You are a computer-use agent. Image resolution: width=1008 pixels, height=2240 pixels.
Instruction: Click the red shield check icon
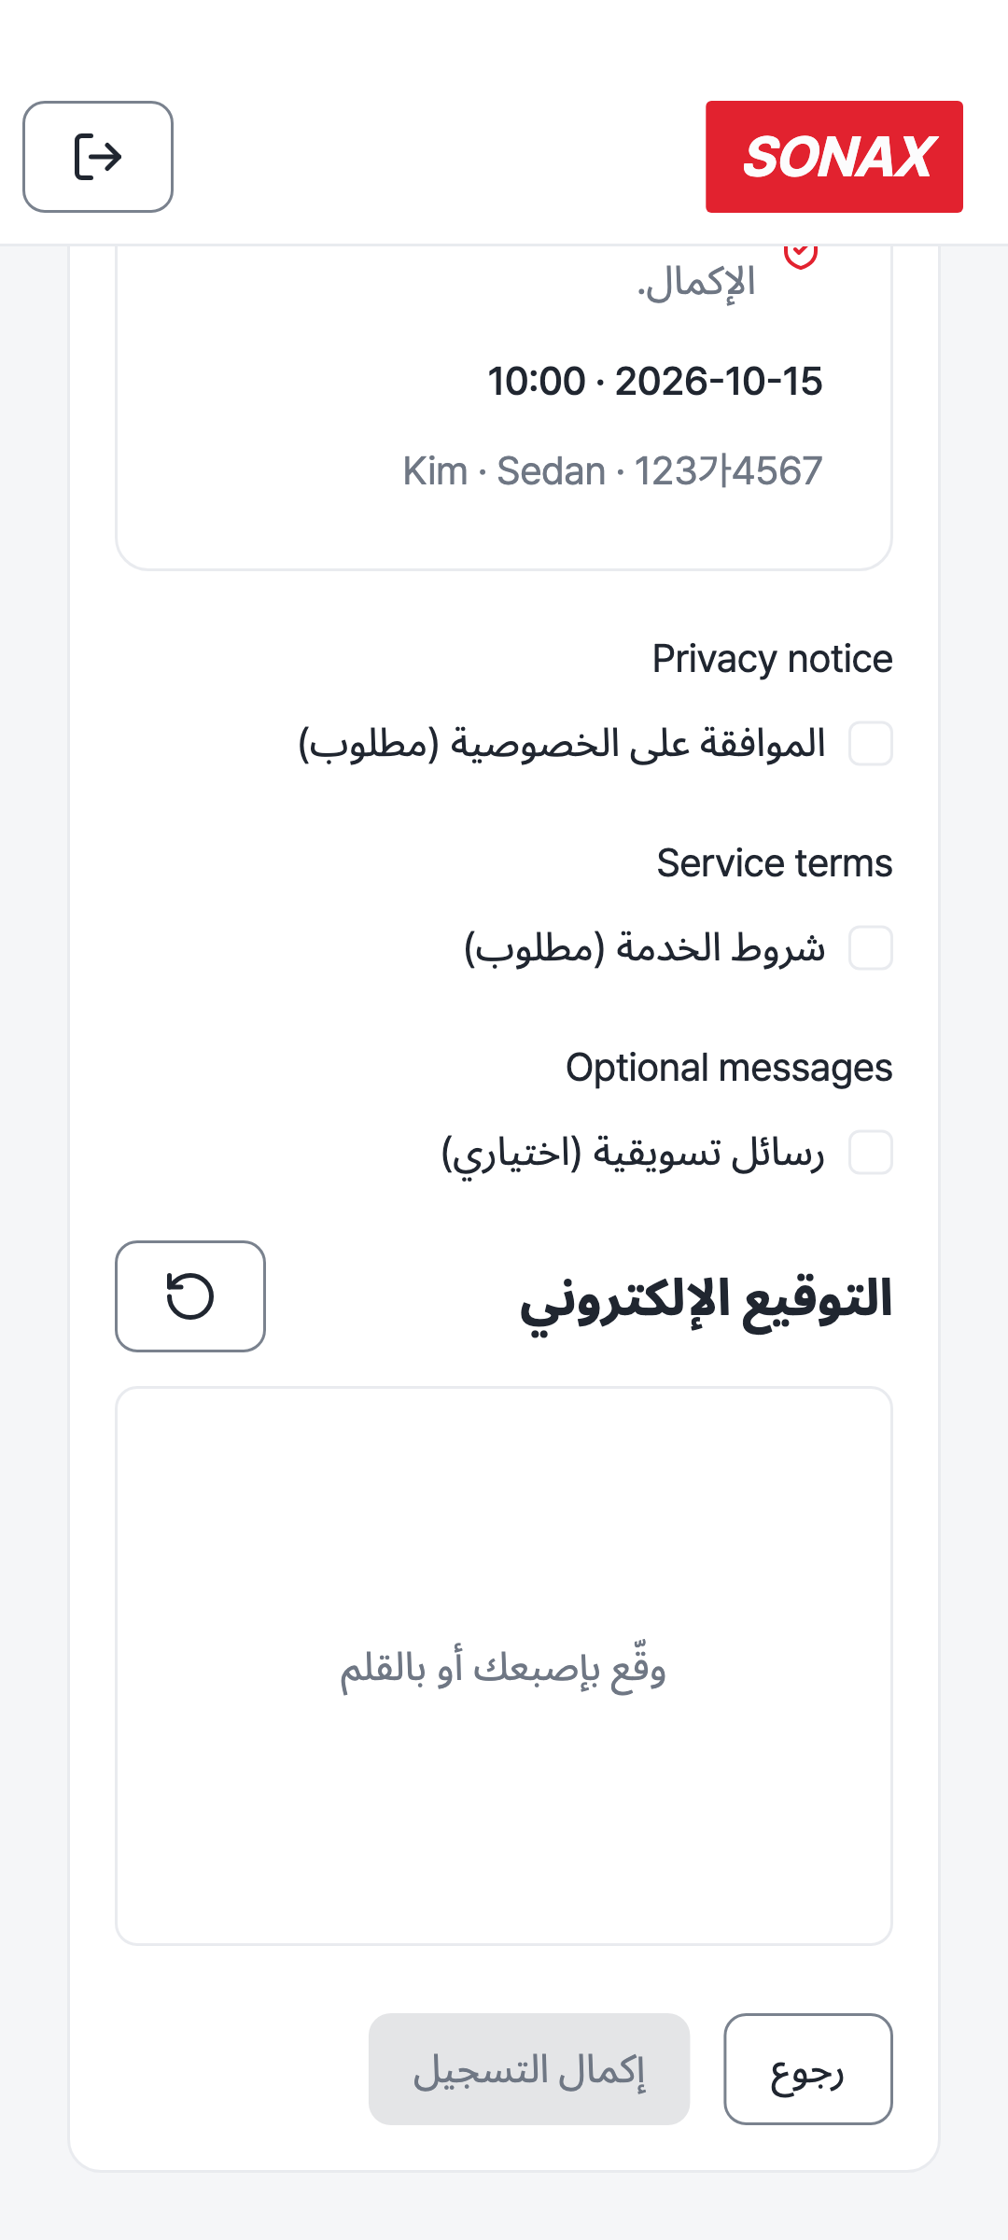[801, 254]
